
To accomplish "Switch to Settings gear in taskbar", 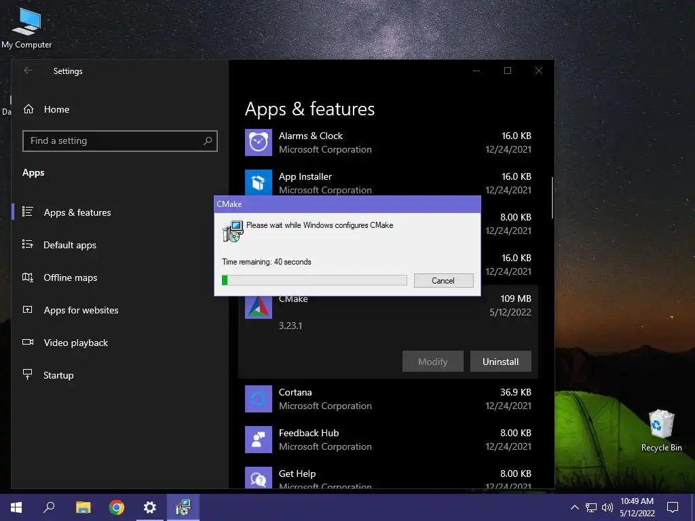I will tap(150, 507).
